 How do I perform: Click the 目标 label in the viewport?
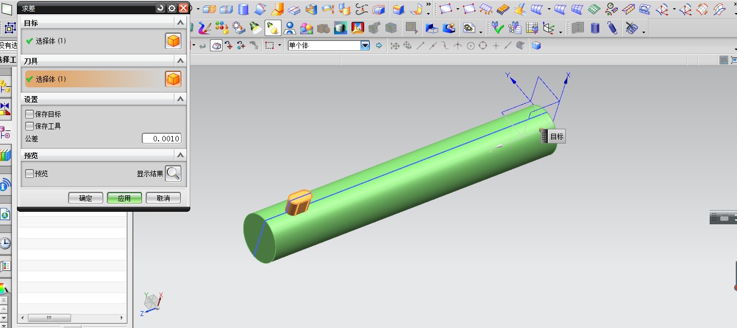[557, 137]
